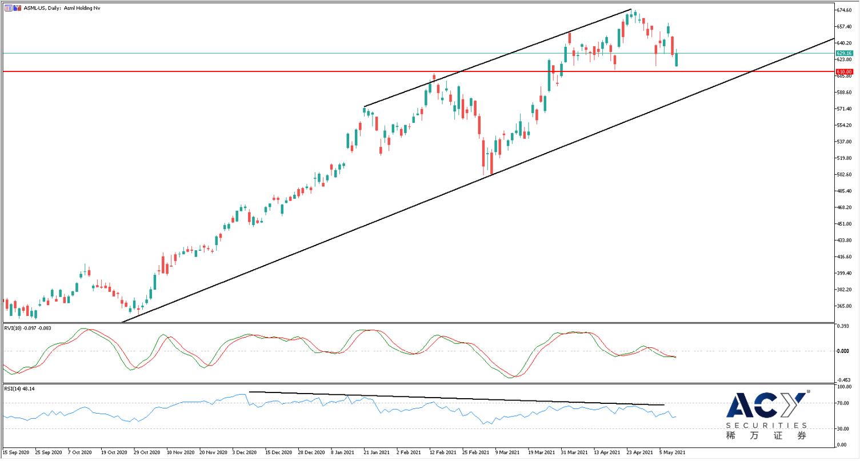Click the 399.40 price axis value
The image size is (860, 461).
(x=844, y=274)
